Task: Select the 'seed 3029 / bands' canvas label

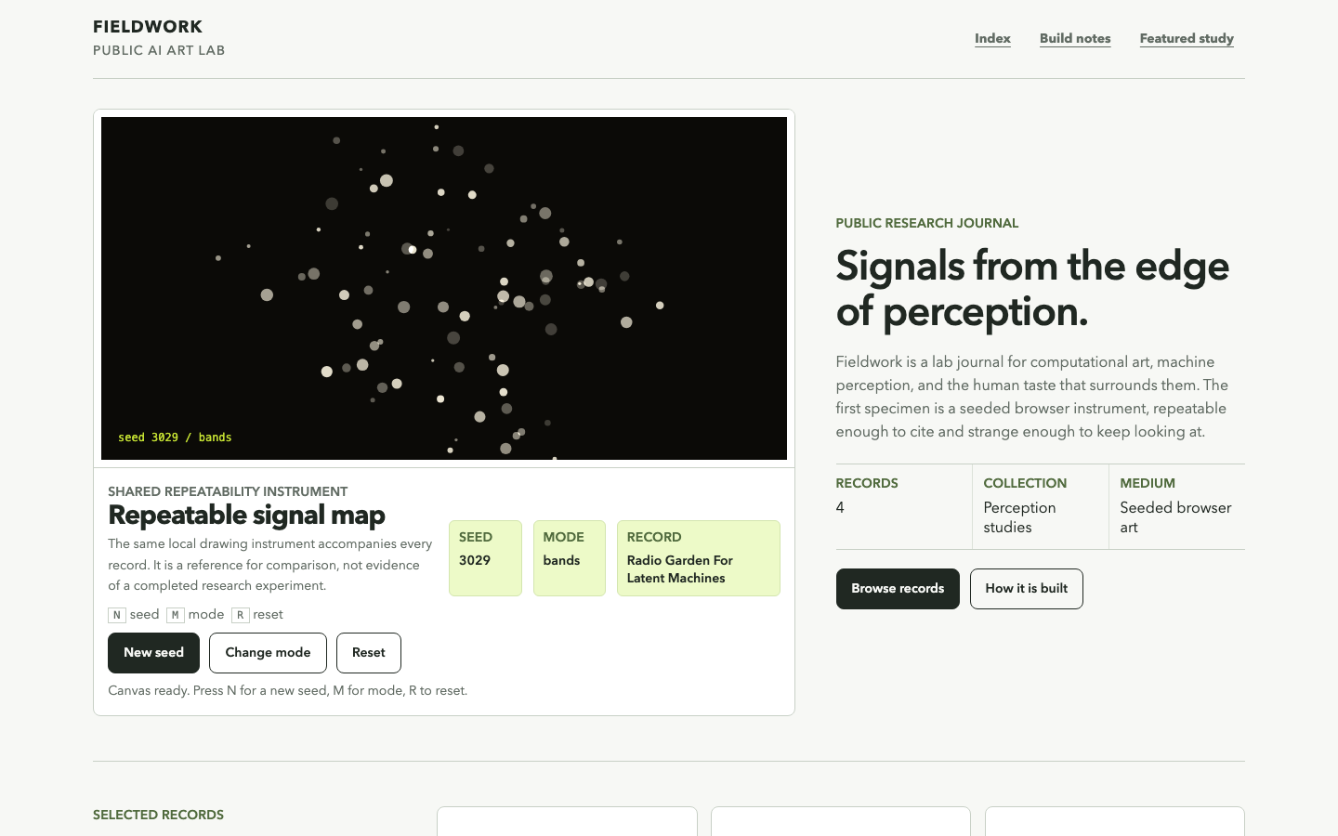Action: (x=175, y=438)
